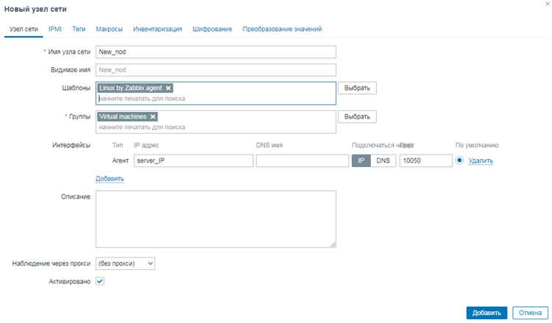Open the IPMI tab
The width and height of the screenshot is (552, 323).
(55, 29)
